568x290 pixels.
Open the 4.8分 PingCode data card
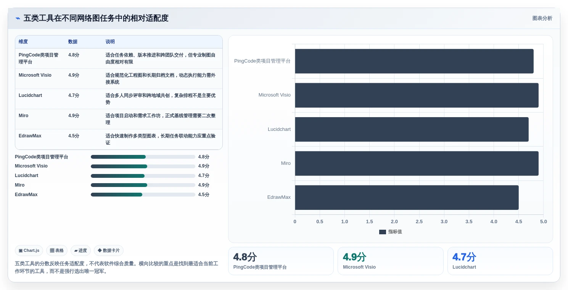click(281, 261)
